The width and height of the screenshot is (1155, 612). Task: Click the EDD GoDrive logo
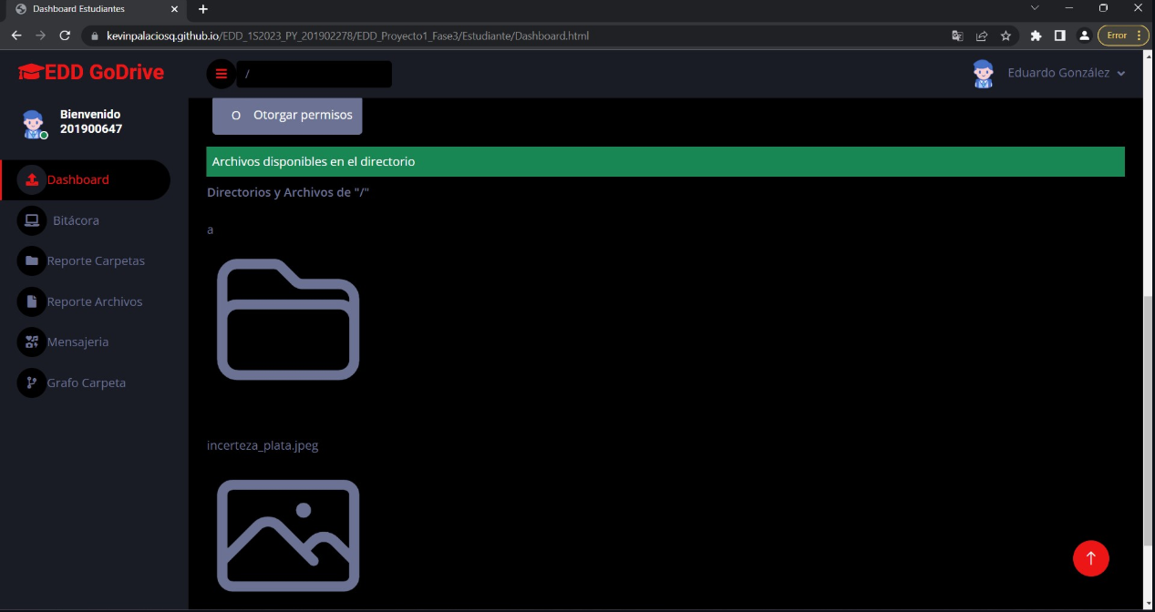pos(91,73)
